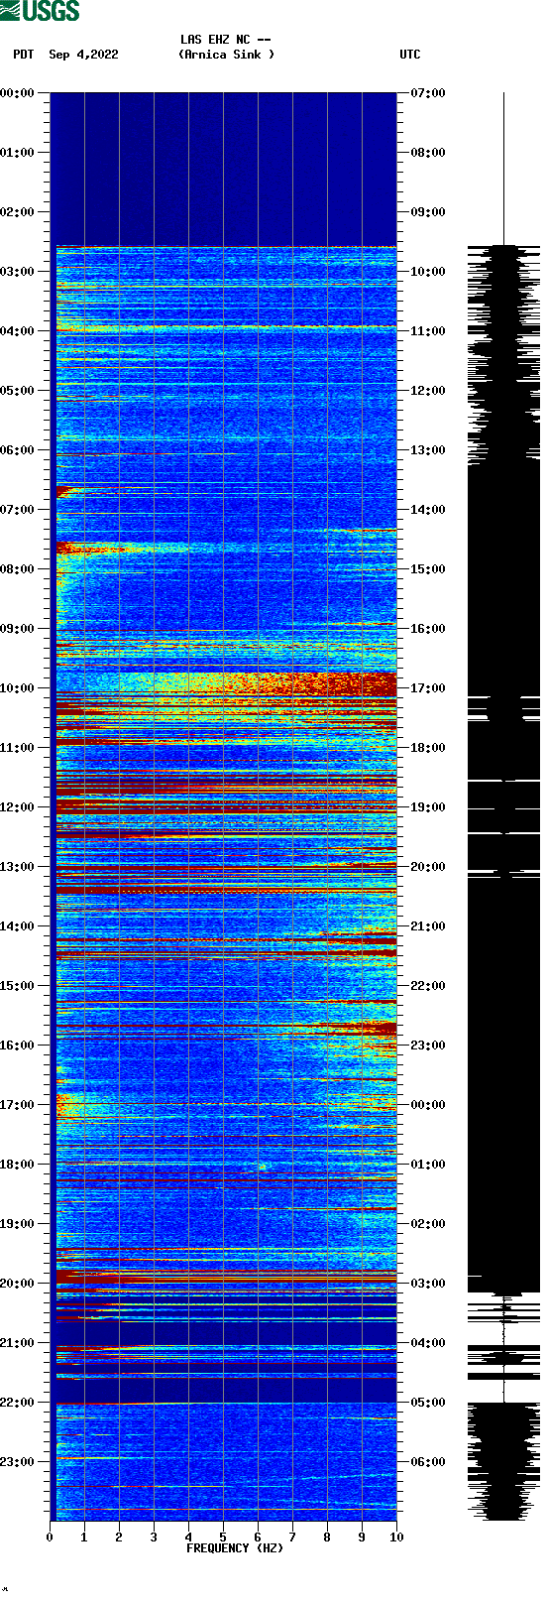Screen dimensions: 547x1600
Task: Click the 00:00 UTC time label
Action: point(428,1105)
